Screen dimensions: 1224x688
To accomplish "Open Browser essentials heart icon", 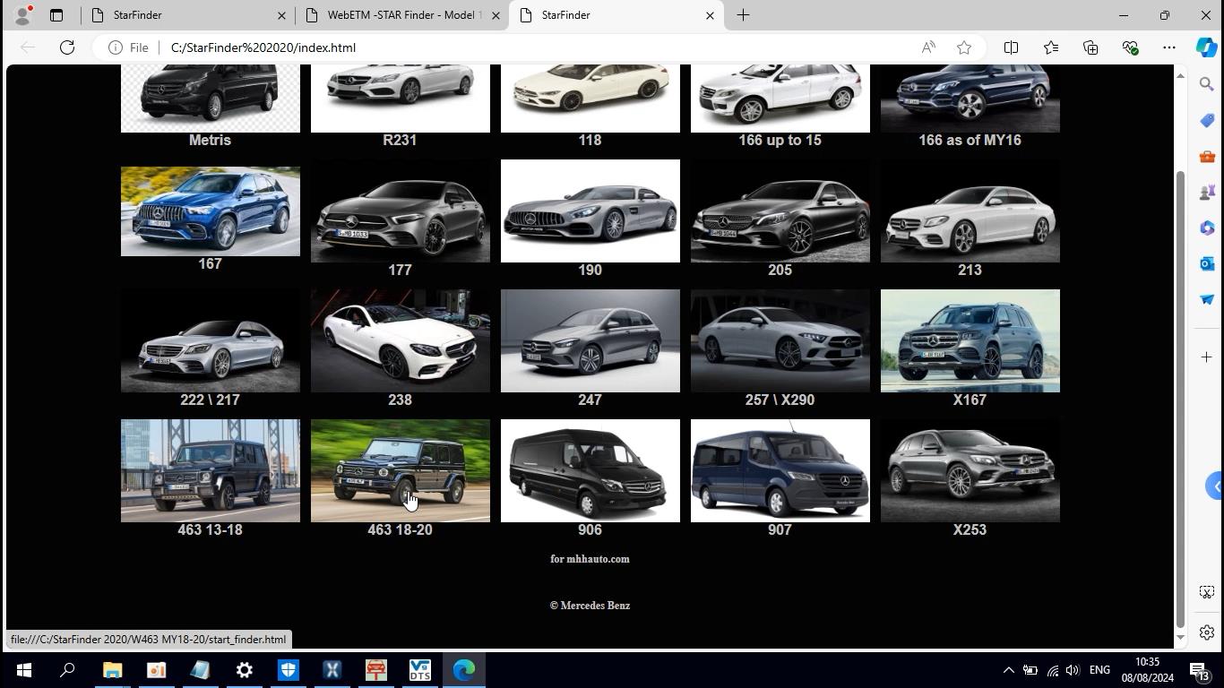I will pyautogui.click(x=1130, y=47).
